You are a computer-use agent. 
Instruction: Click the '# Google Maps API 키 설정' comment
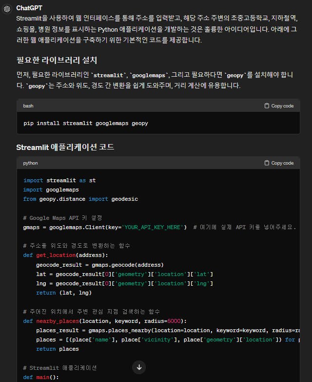click(x=62, y=218)
